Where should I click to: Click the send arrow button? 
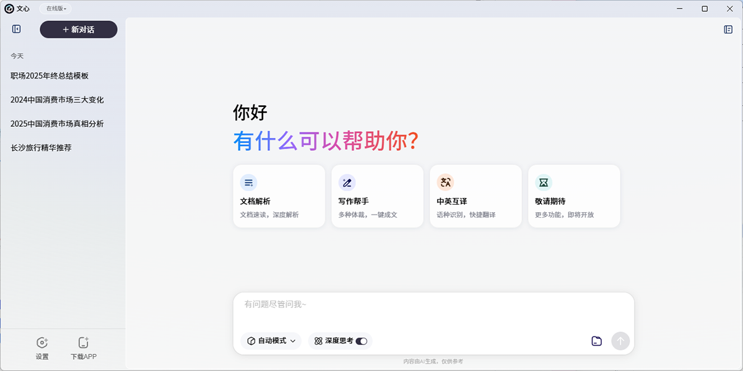tap(620, 341)
